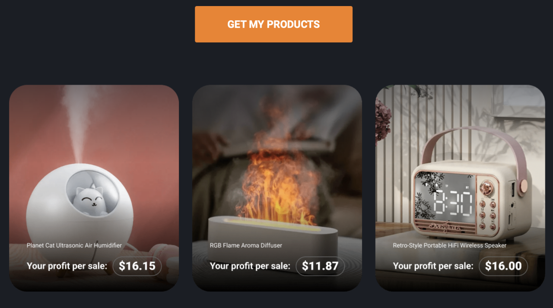Select the Retro-Style Portable HiFi Wireless Speaker title
Screen dimensions: 553x308
coord(449,245)
